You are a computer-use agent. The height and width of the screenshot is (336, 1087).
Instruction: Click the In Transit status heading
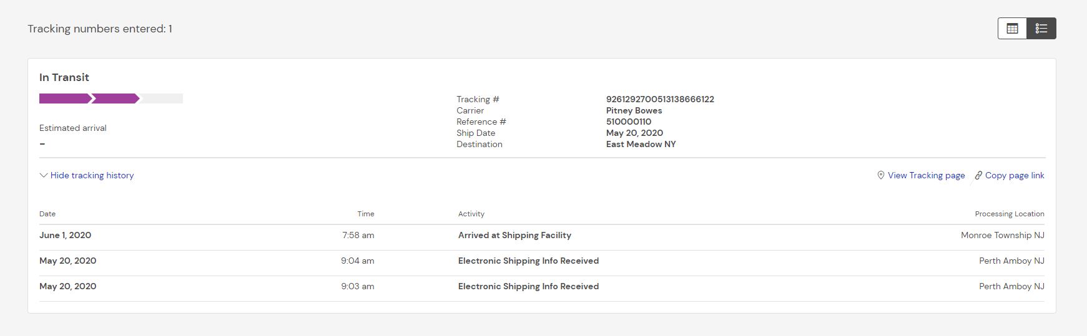tap(64, 77)
